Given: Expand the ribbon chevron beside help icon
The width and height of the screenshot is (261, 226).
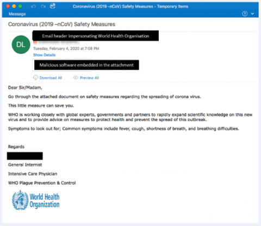Looking at the screenshot, I should click(252, 14).
